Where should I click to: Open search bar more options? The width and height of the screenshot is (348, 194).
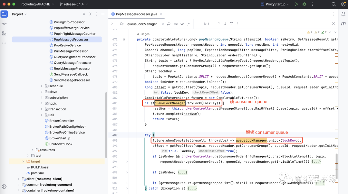(x=238, y=24)
